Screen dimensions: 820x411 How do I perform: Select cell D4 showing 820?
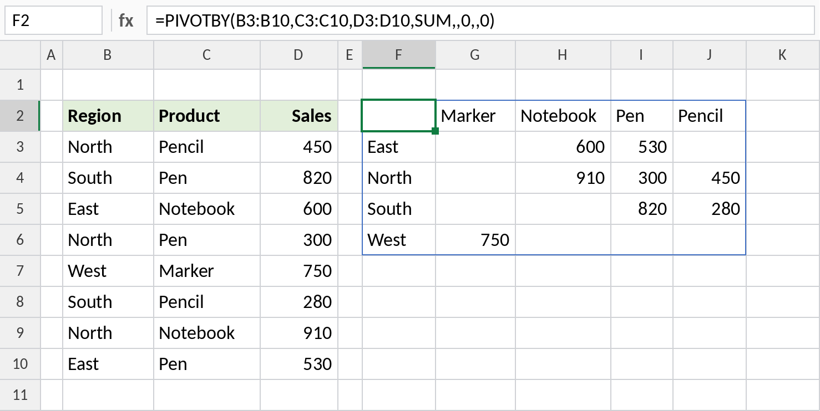pyautogui.click(x=299, y=178)
